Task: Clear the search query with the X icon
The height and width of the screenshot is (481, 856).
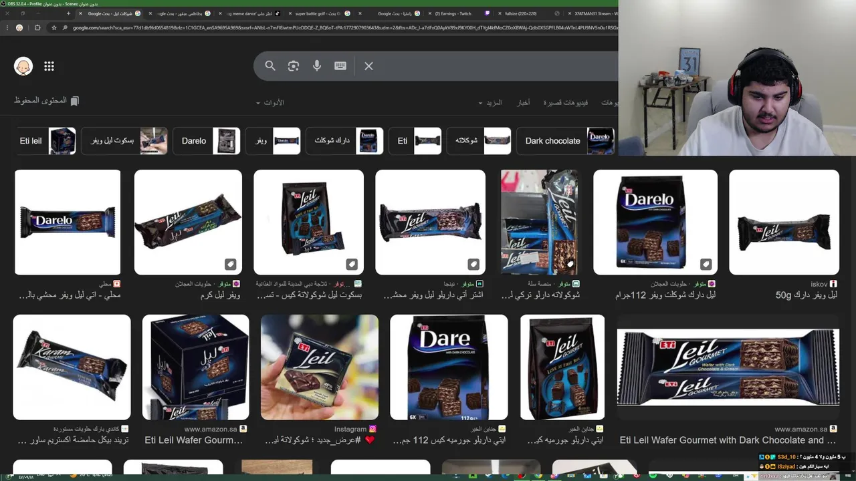Action: (x=368, y=66)
